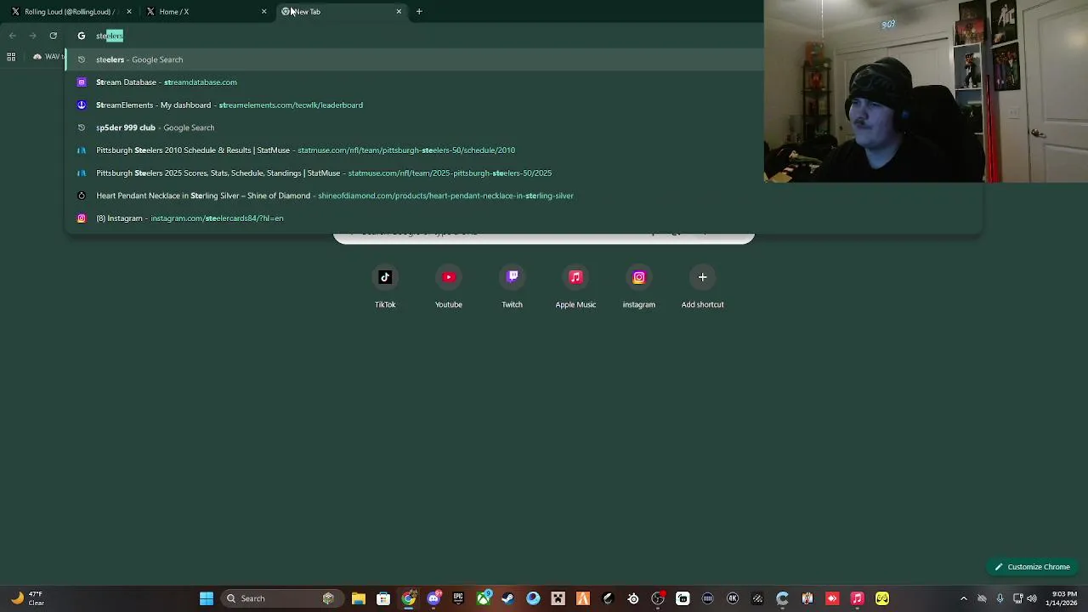Click the apps grid icon in bookmarks bar
The width and height of the screenshot is (1088, 612).
click(11, 57)
